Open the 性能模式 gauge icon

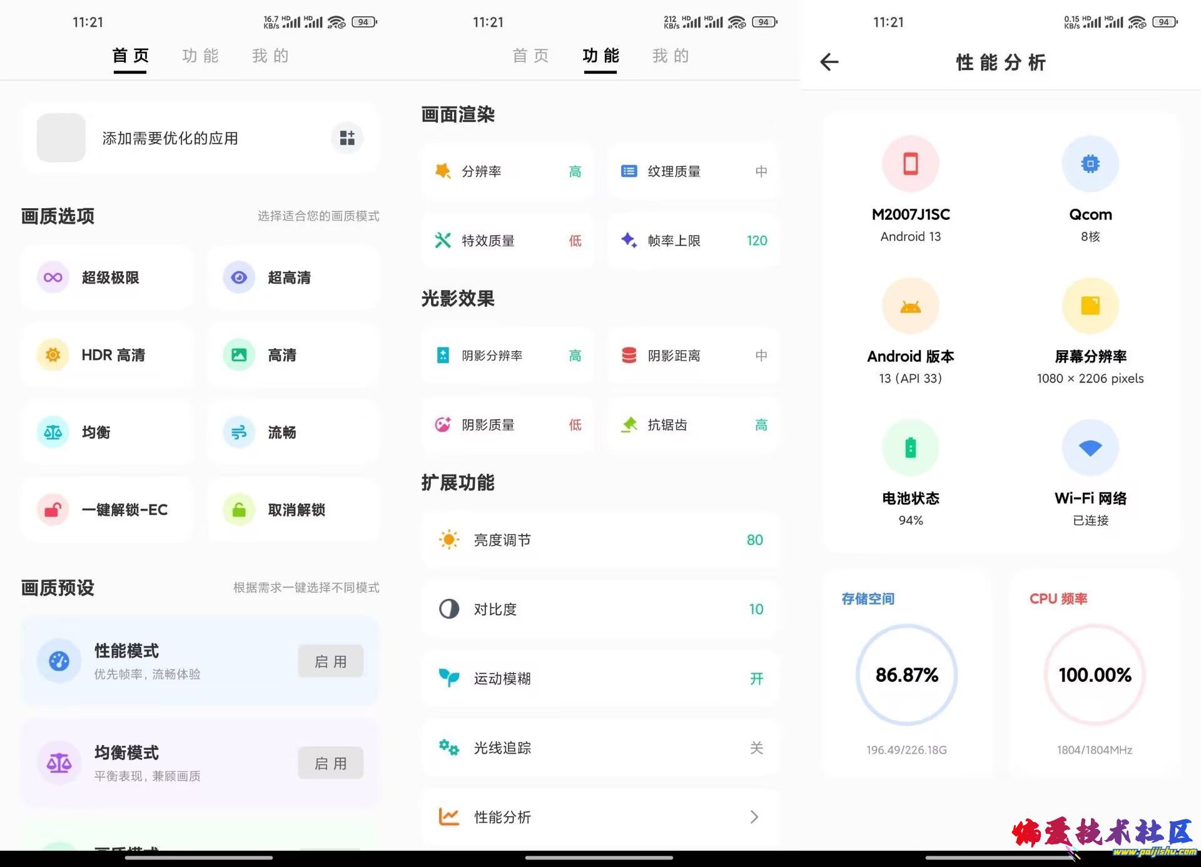[59, 661]
